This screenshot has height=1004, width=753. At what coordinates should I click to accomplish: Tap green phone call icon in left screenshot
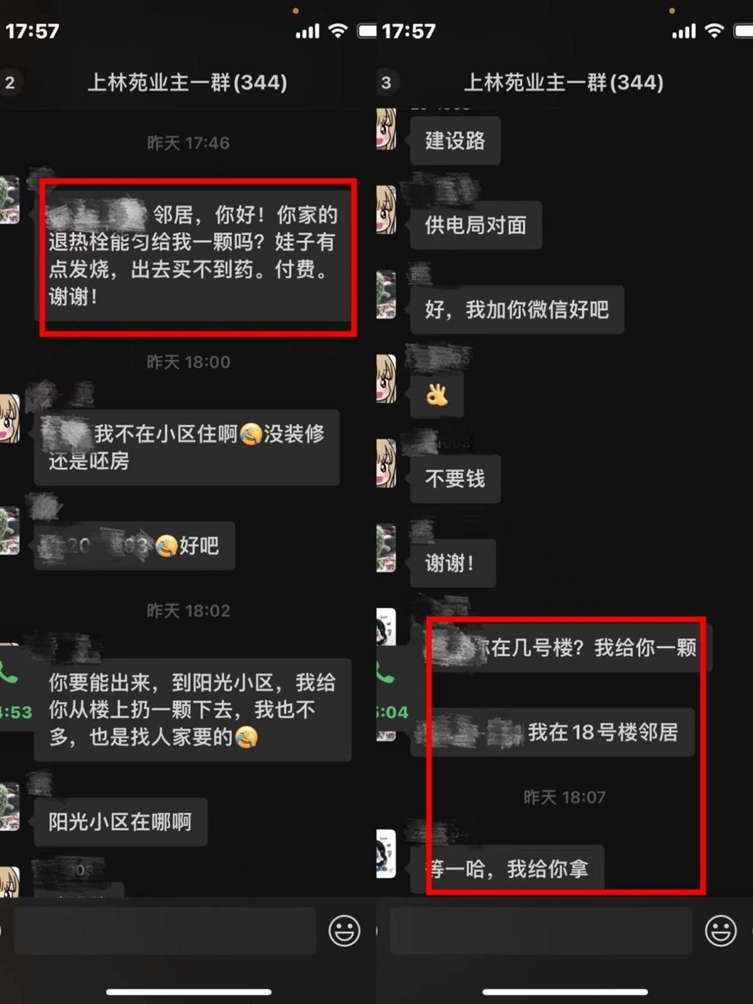point(8,673)
